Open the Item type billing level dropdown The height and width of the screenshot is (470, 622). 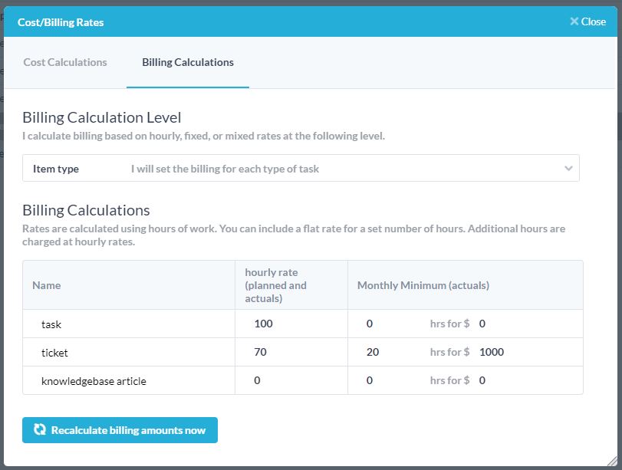[x=301, y=169]
